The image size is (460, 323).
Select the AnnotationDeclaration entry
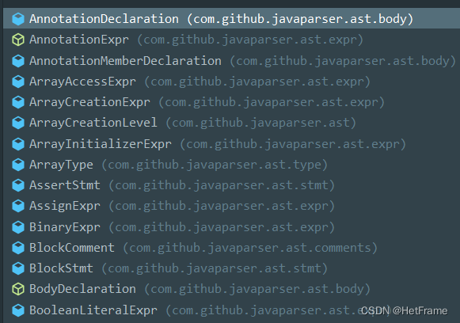click(231, 18)
